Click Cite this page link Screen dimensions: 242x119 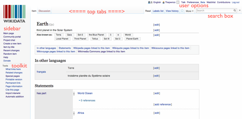pyautogui.click(x=12, y=90)
